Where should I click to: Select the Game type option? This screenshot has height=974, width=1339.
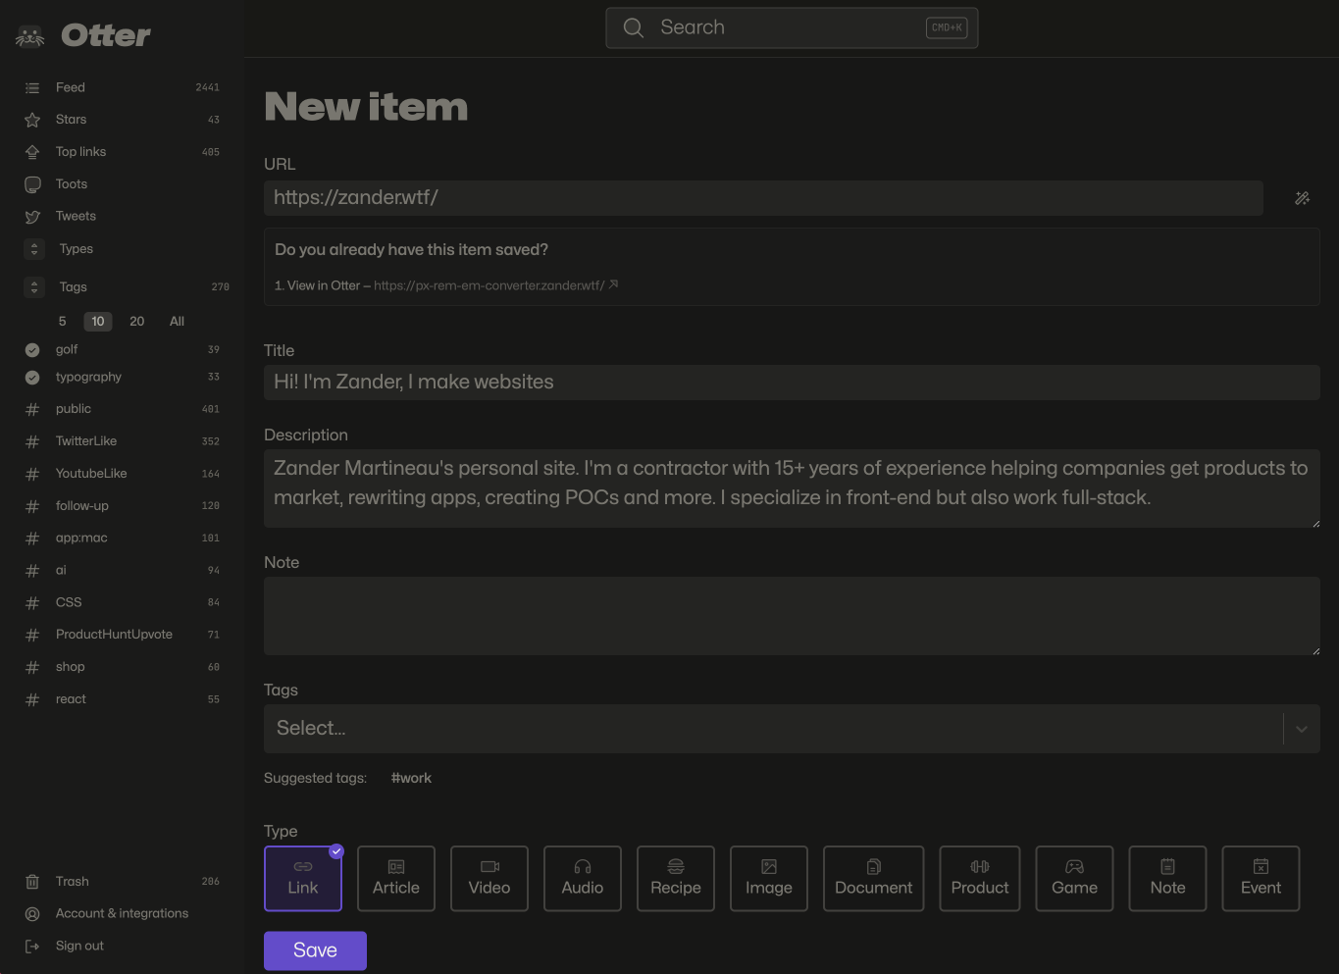tap(1075, 879)
